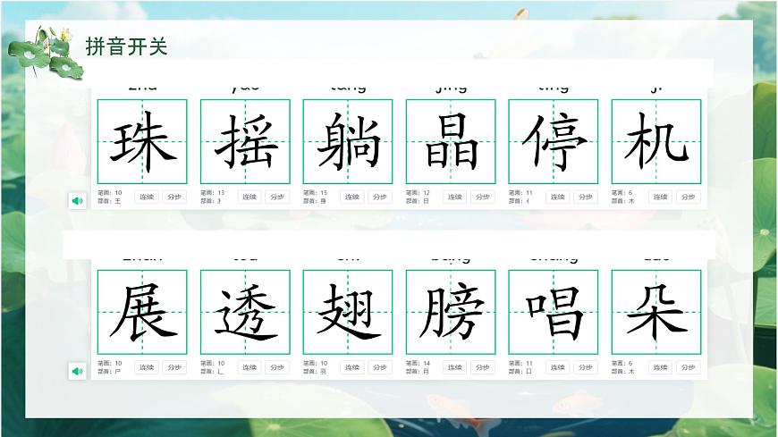Show step-by-step strokes (分步) for 摇
The height and width of the screenshot is (437, 778).
[277, 197]
